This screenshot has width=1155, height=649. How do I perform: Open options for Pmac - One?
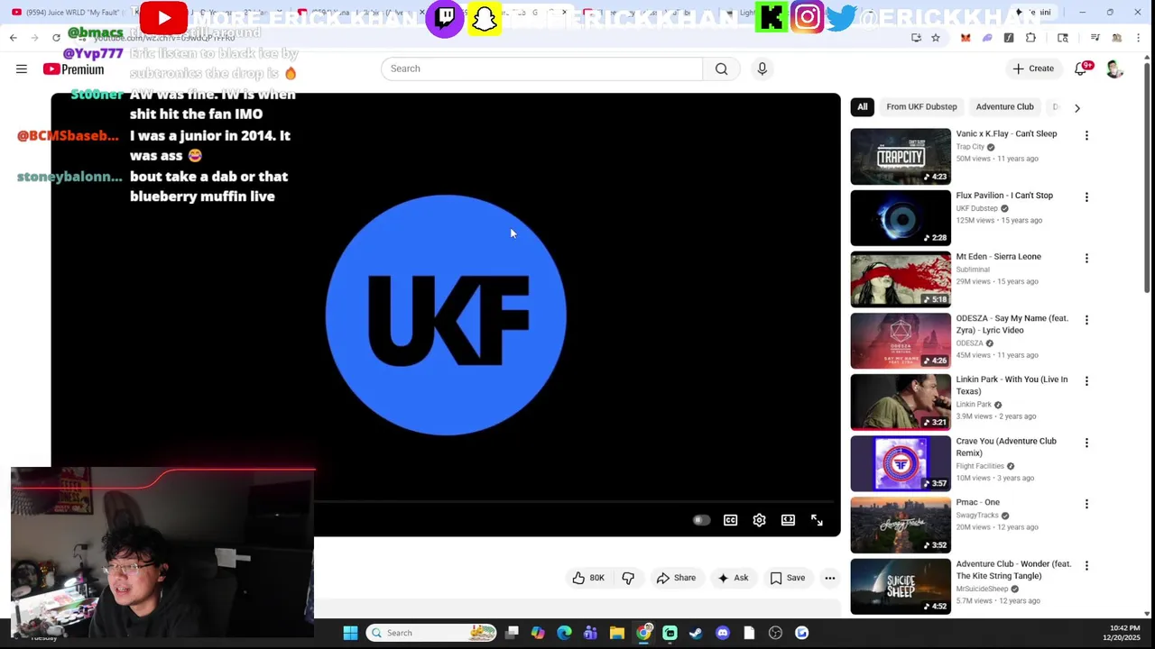[x=1086, y=504]
